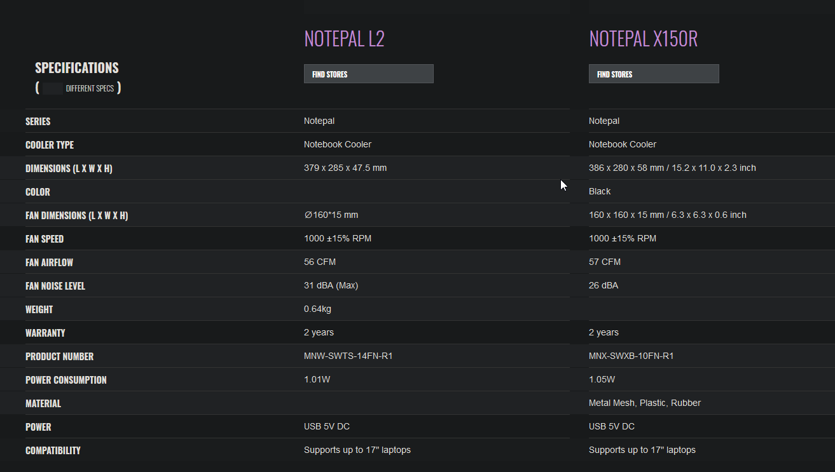Select the FAN AIRFLOW row label
The image size is (835, 472).
pyautogui.click(x=49, y=262)
